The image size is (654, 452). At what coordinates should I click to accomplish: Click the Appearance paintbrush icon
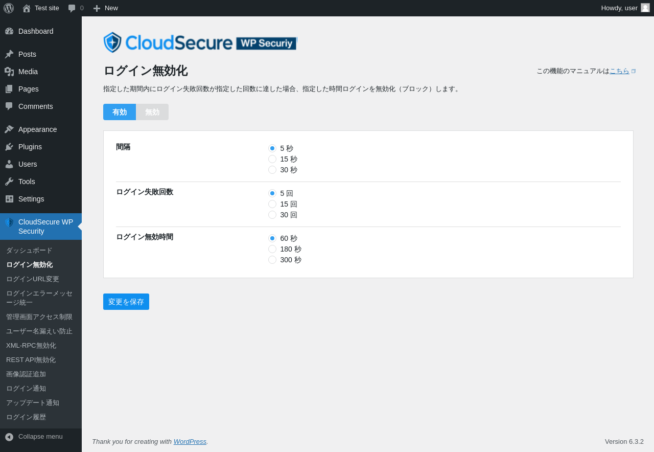9,129
